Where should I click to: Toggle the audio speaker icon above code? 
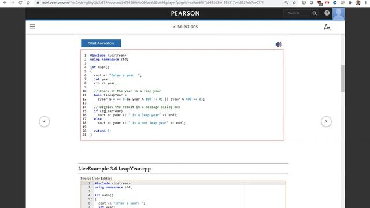279,44
